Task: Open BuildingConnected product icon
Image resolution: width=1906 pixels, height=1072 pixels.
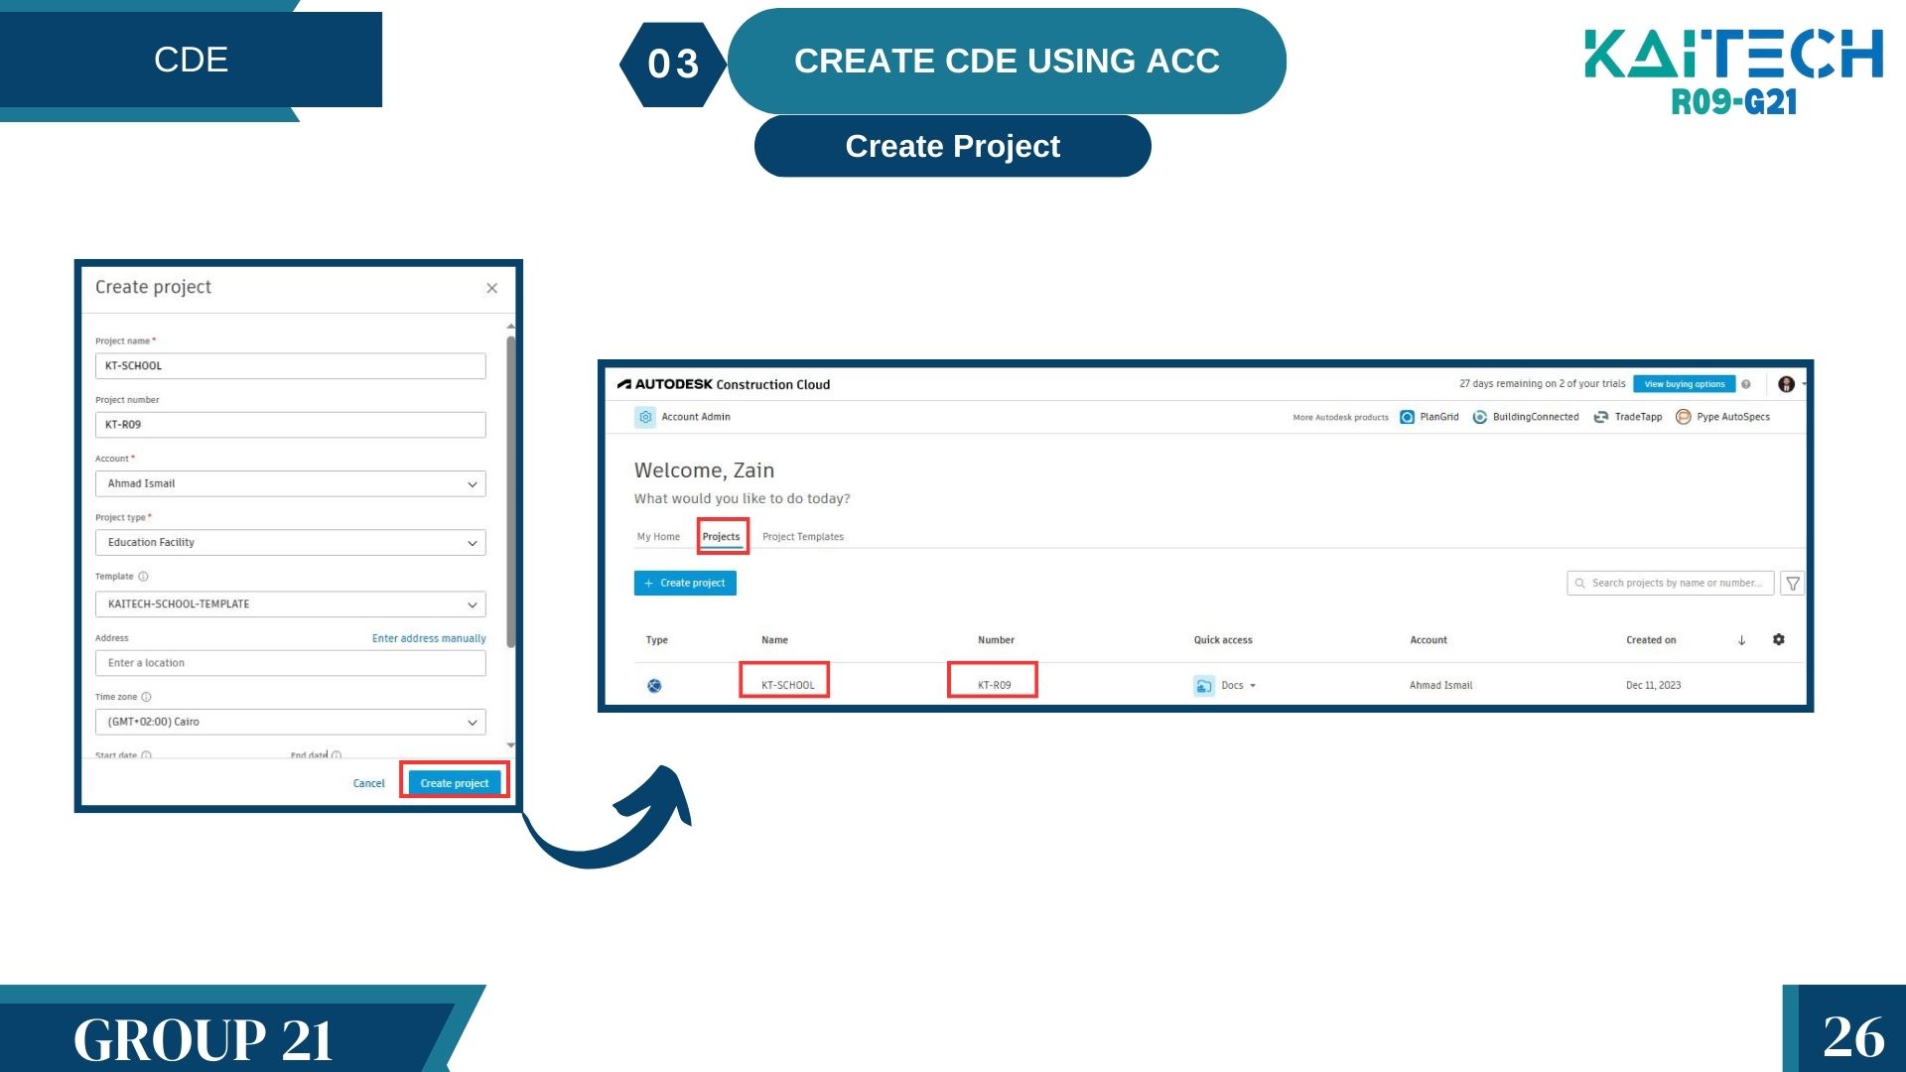Action: tap(1479, 417)
